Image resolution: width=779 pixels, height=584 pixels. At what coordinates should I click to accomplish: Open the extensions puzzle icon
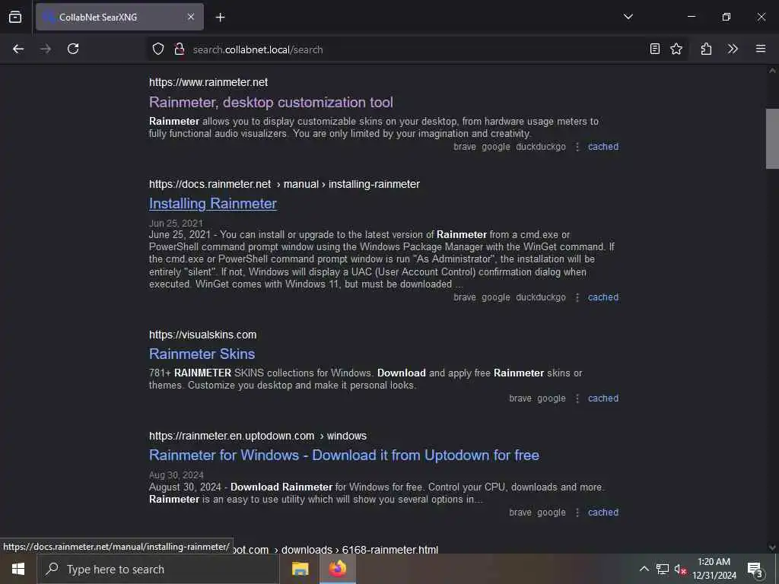pyautogui.click(x=706, y=49)
